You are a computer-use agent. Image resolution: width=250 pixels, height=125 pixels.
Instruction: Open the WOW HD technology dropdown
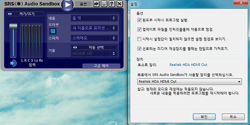[94, 53]
